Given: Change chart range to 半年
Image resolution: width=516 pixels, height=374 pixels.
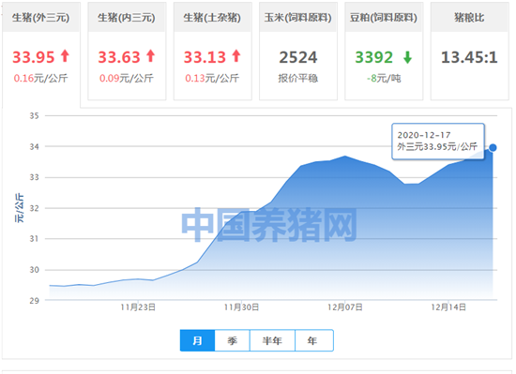Looking at the screenshot, I should [272, 340].
